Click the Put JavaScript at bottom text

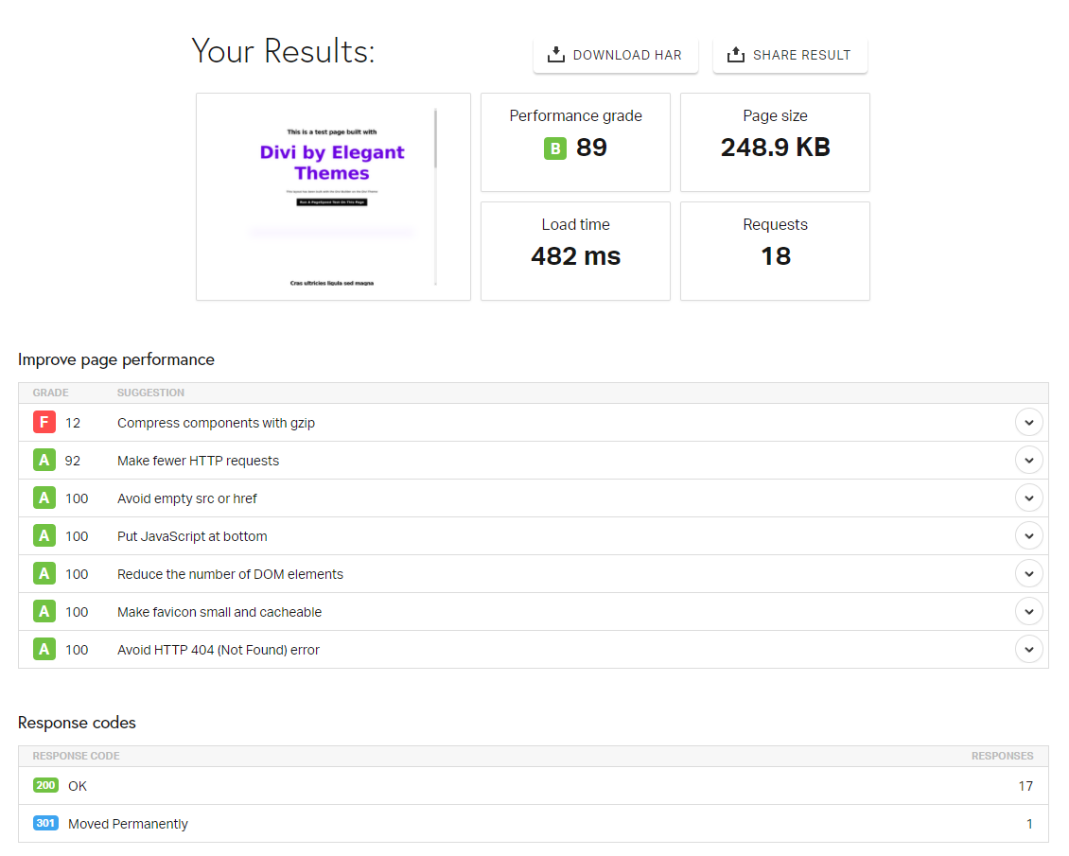(x=192, y=536)
